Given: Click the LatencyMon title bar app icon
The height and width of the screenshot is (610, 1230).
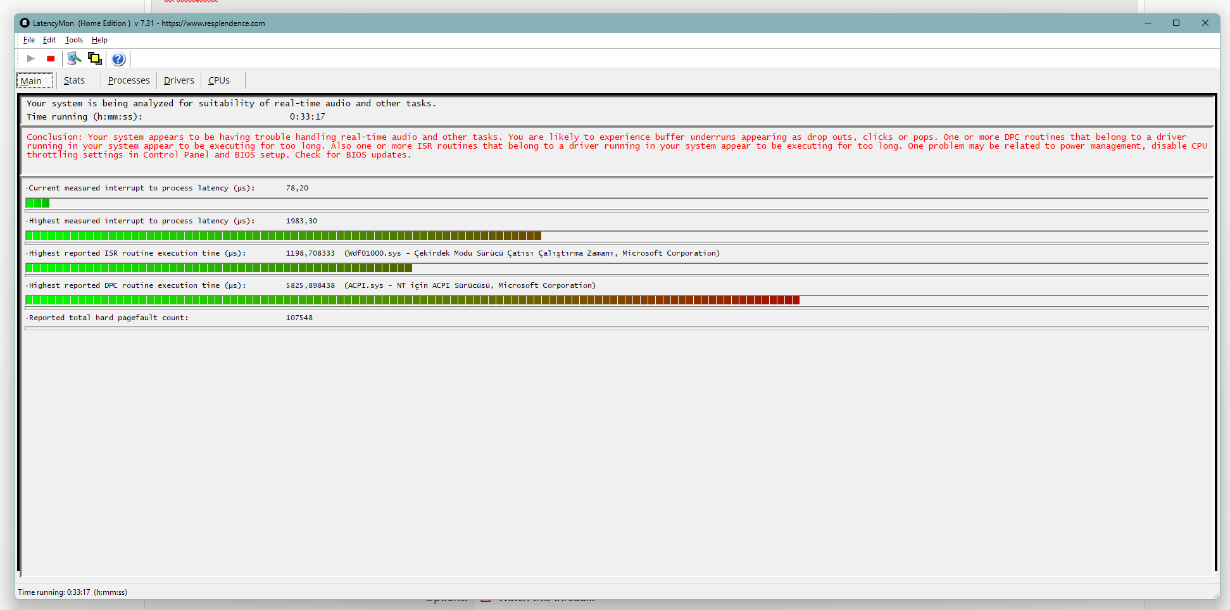Looking at the screenshot, I should coord(25,23).
